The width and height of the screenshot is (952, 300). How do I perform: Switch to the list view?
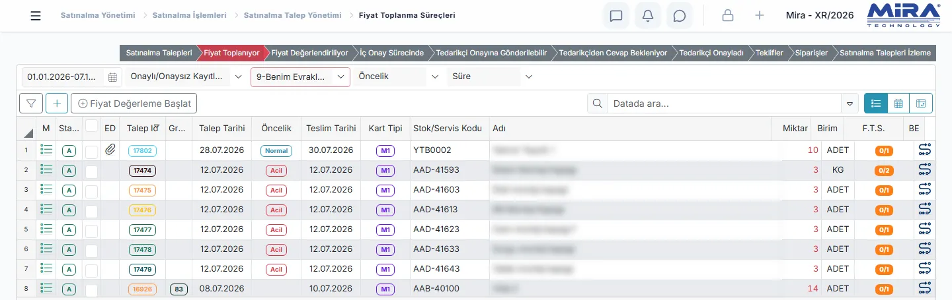(876, 104)
